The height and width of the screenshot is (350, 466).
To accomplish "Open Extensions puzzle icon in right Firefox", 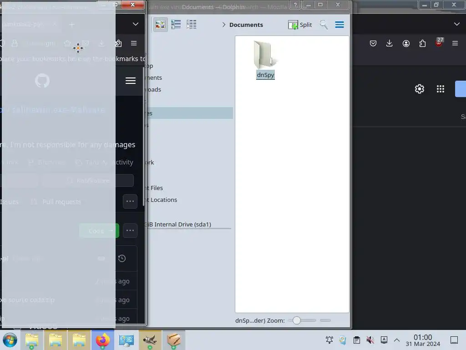I will [x=422, y=43].
